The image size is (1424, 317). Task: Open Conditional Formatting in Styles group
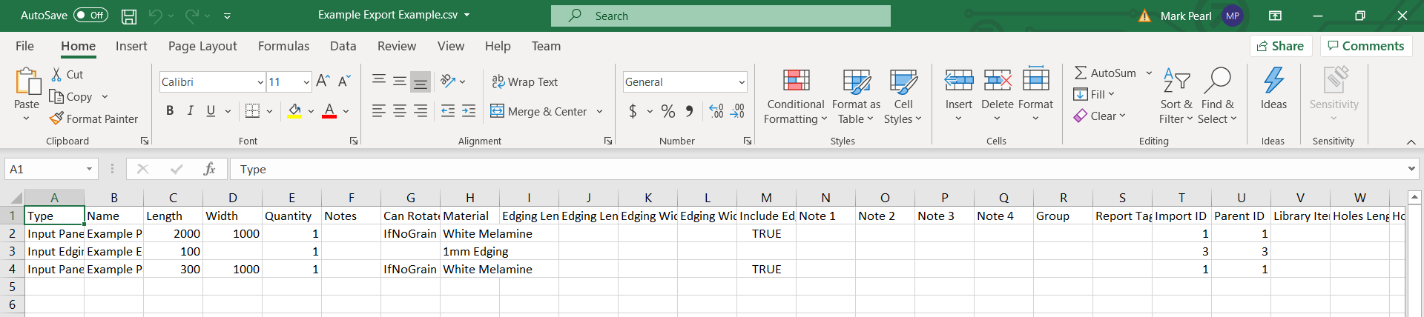point(795,96)
